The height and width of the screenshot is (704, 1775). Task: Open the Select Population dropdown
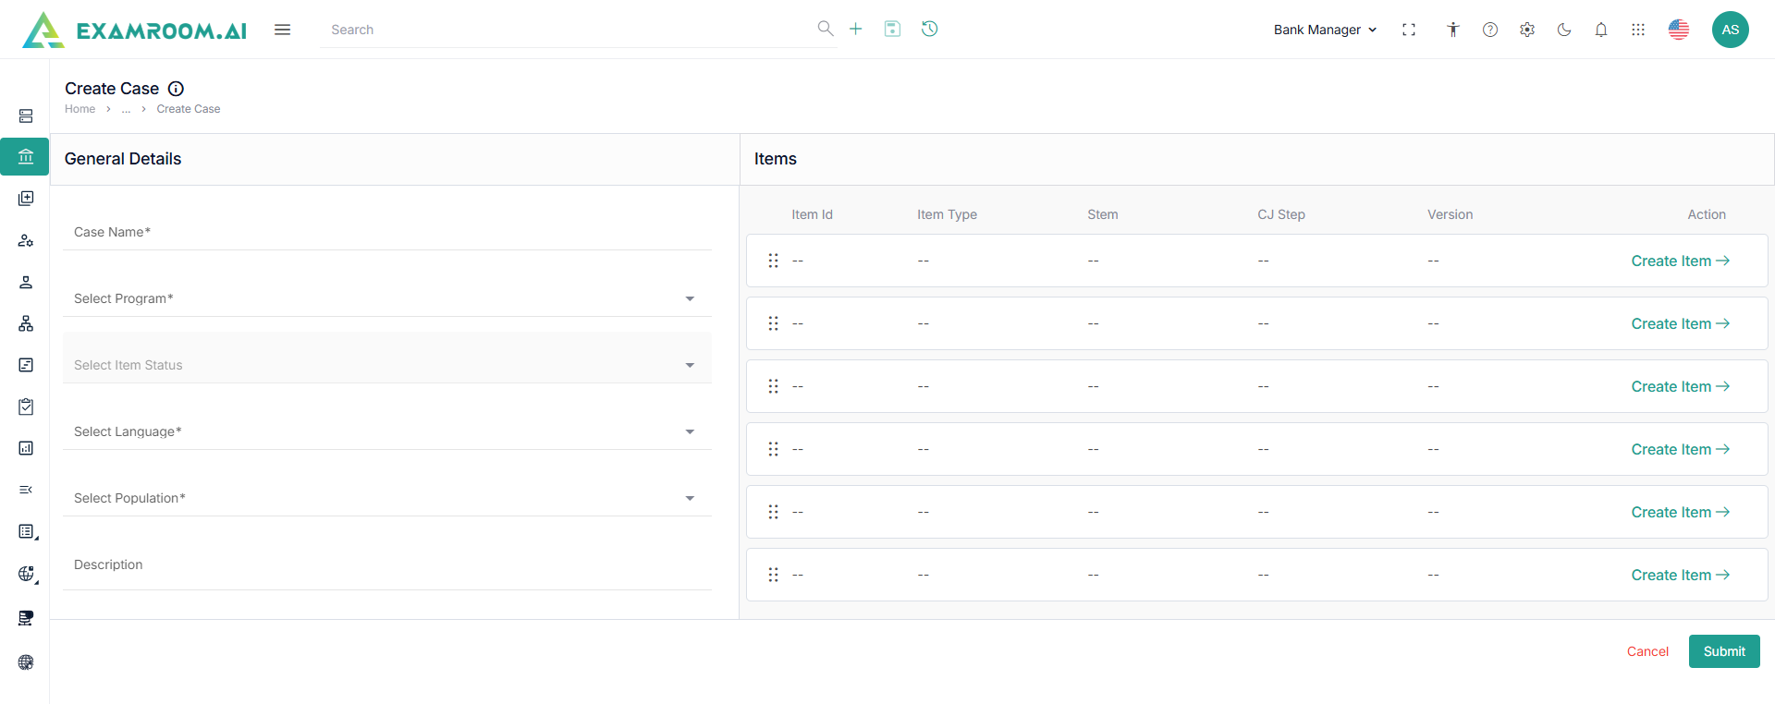[386, 498]
